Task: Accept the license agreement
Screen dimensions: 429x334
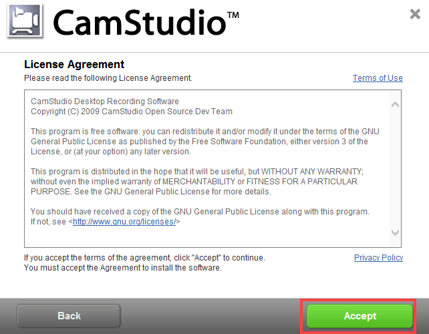Action: [360, 316]
